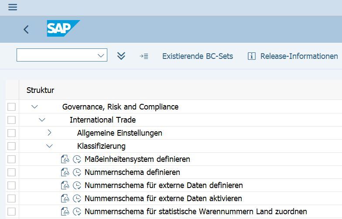Viewport: 342px width, 219px height.
Task: Expand the Allgemeine Einstellungen node
Action: pyautogui.click(x=49, y=133)
